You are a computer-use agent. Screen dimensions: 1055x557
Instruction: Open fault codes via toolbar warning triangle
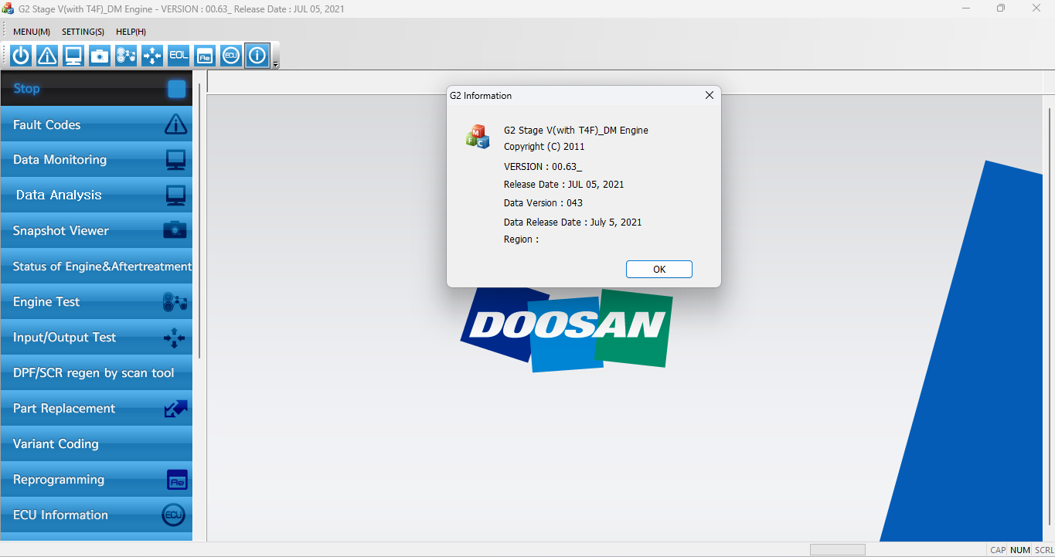coord(47,56)
